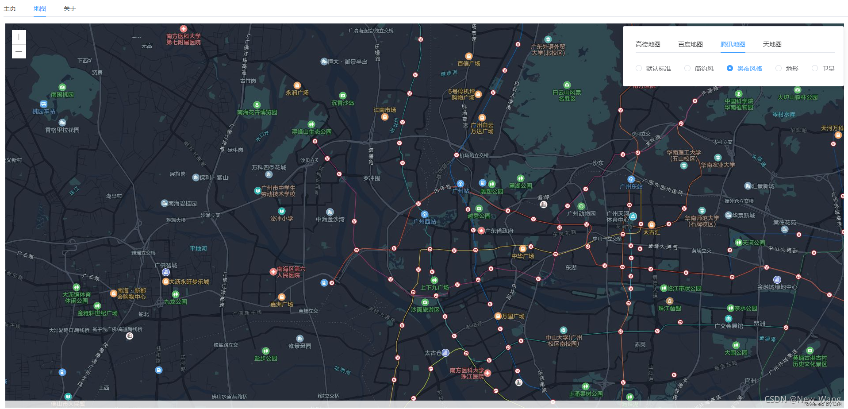Open the 主页 menu item
Image resolution: width=848 pixels, height=409 pixels.
click(x=10, y=8)
